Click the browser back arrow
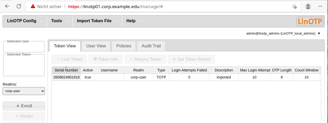The height and width of the screenshot is (123, 328). click(x=7, y=6)
